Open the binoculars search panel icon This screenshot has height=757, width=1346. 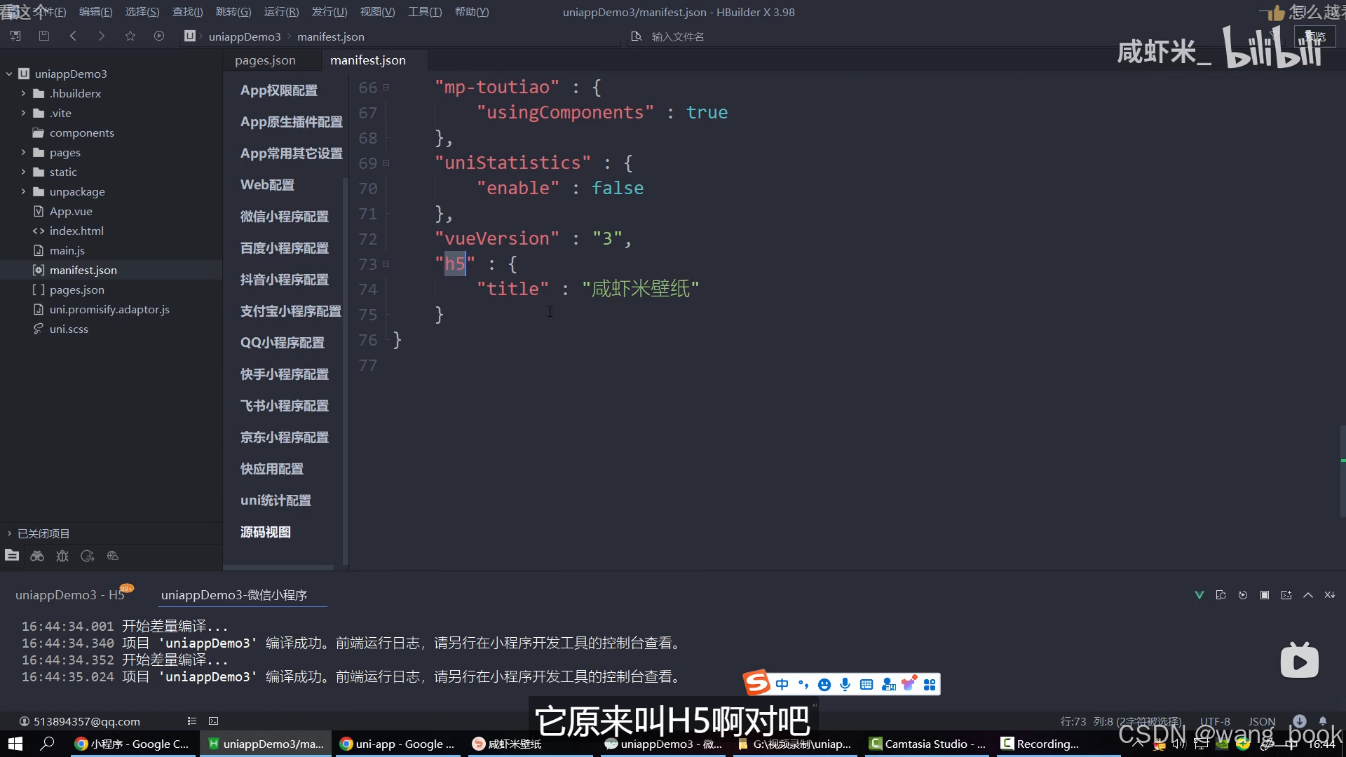click(37, 556)
